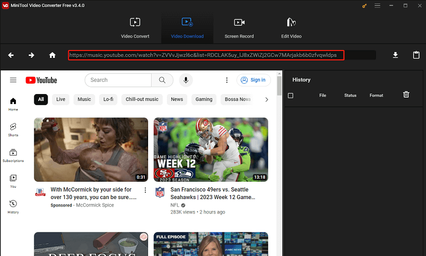Switch to the Video Convert tab
Screen dimensions: 426x256
135,28
